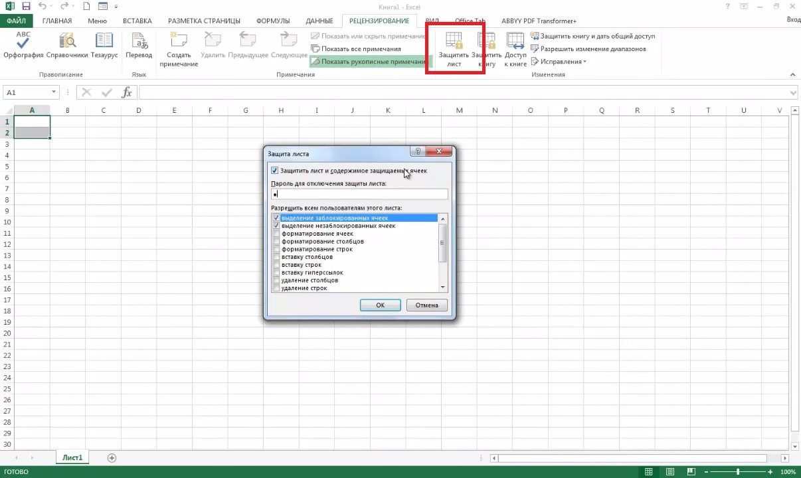This screenshot has width=801, height=478.
Task: Run spell check via Орфография icon
Action: (x=22, y=45)
